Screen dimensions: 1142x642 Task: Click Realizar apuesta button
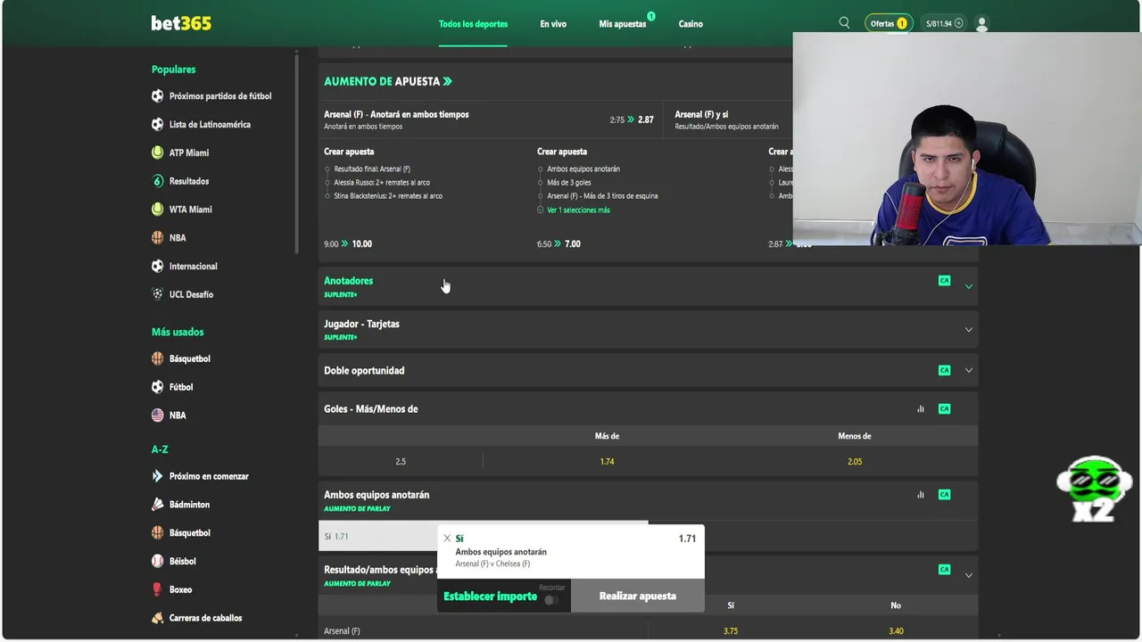(638, 596)
